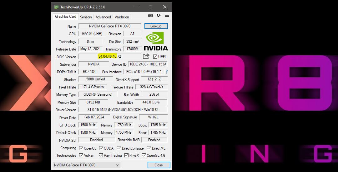Click the GPU-Z title bar app icon
This screenshot has width=338, height=172.
56,7
